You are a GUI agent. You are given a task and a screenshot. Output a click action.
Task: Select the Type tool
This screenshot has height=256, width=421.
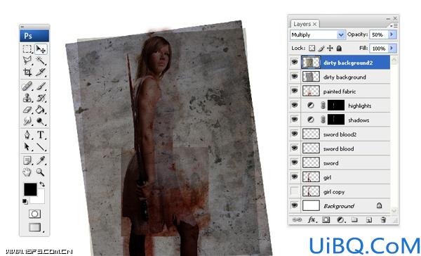[x=41, y=134]
